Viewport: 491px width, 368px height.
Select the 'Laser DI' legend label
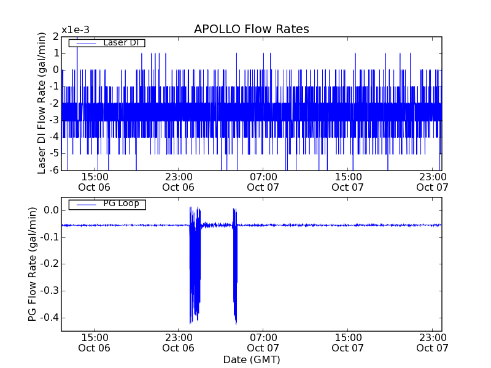[121, 42]
